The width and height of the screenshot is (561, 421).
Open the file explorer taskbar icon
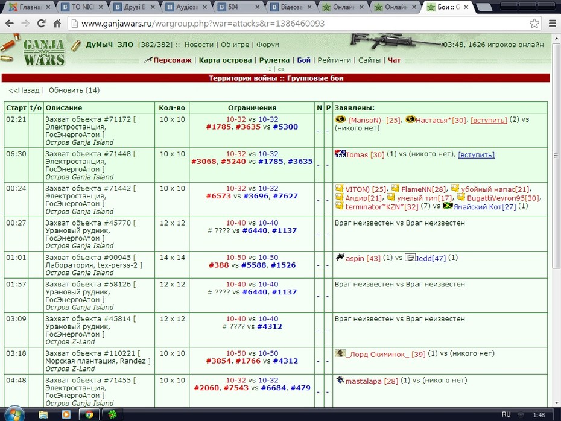point(43,414)
